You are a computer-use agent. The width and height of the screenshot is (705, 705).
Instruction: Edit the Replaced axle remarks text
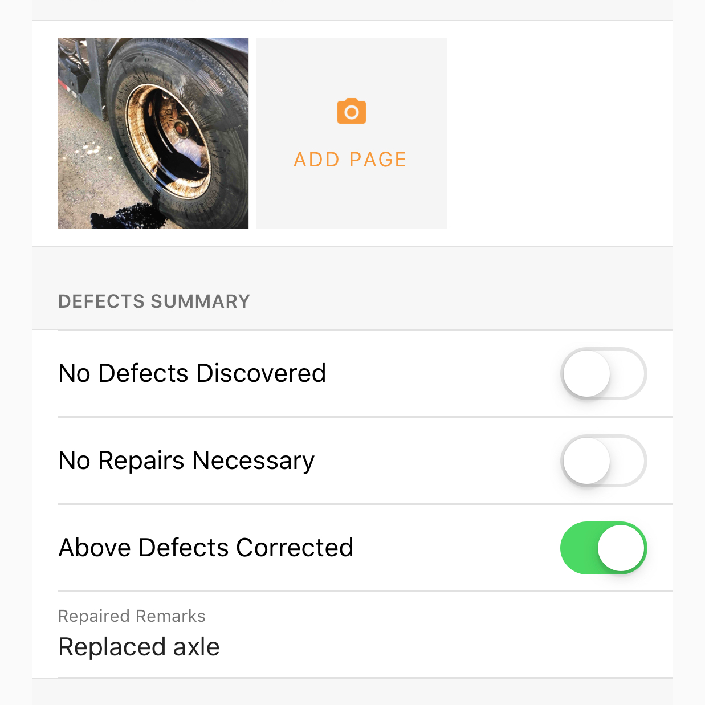[139, 647]
